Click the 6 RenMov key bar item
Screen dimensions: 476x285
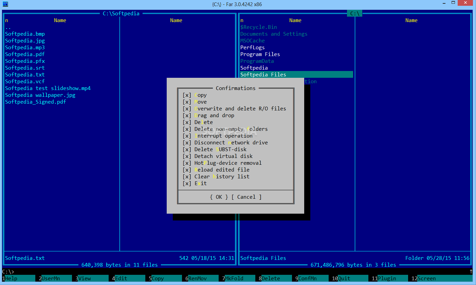(x=202, y=279)
